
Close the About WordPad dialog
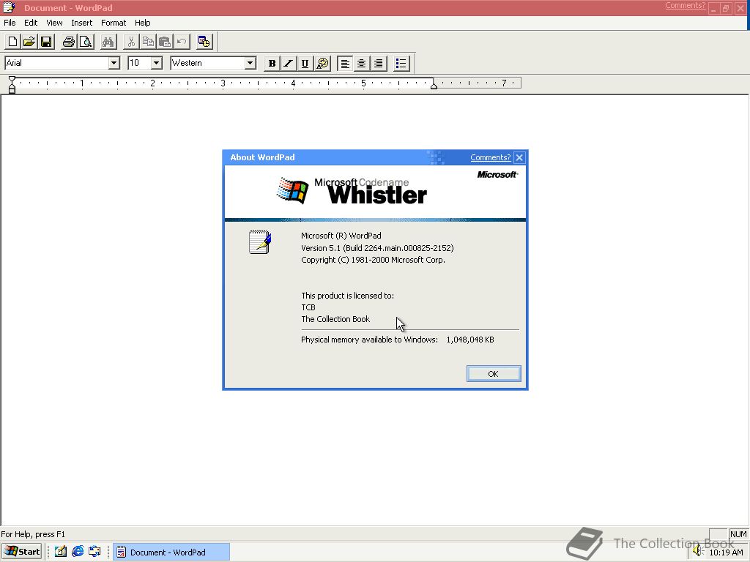519,157
